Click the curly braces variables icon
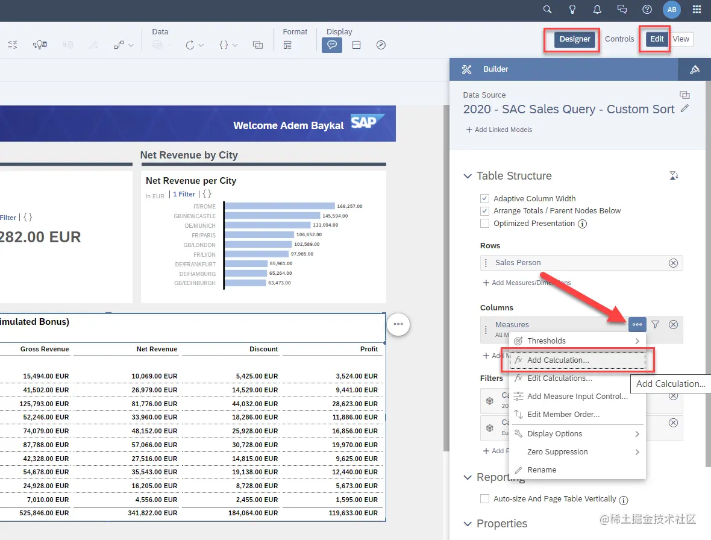The width and height of the screenshot is (711, 540). tap(224, 45)
